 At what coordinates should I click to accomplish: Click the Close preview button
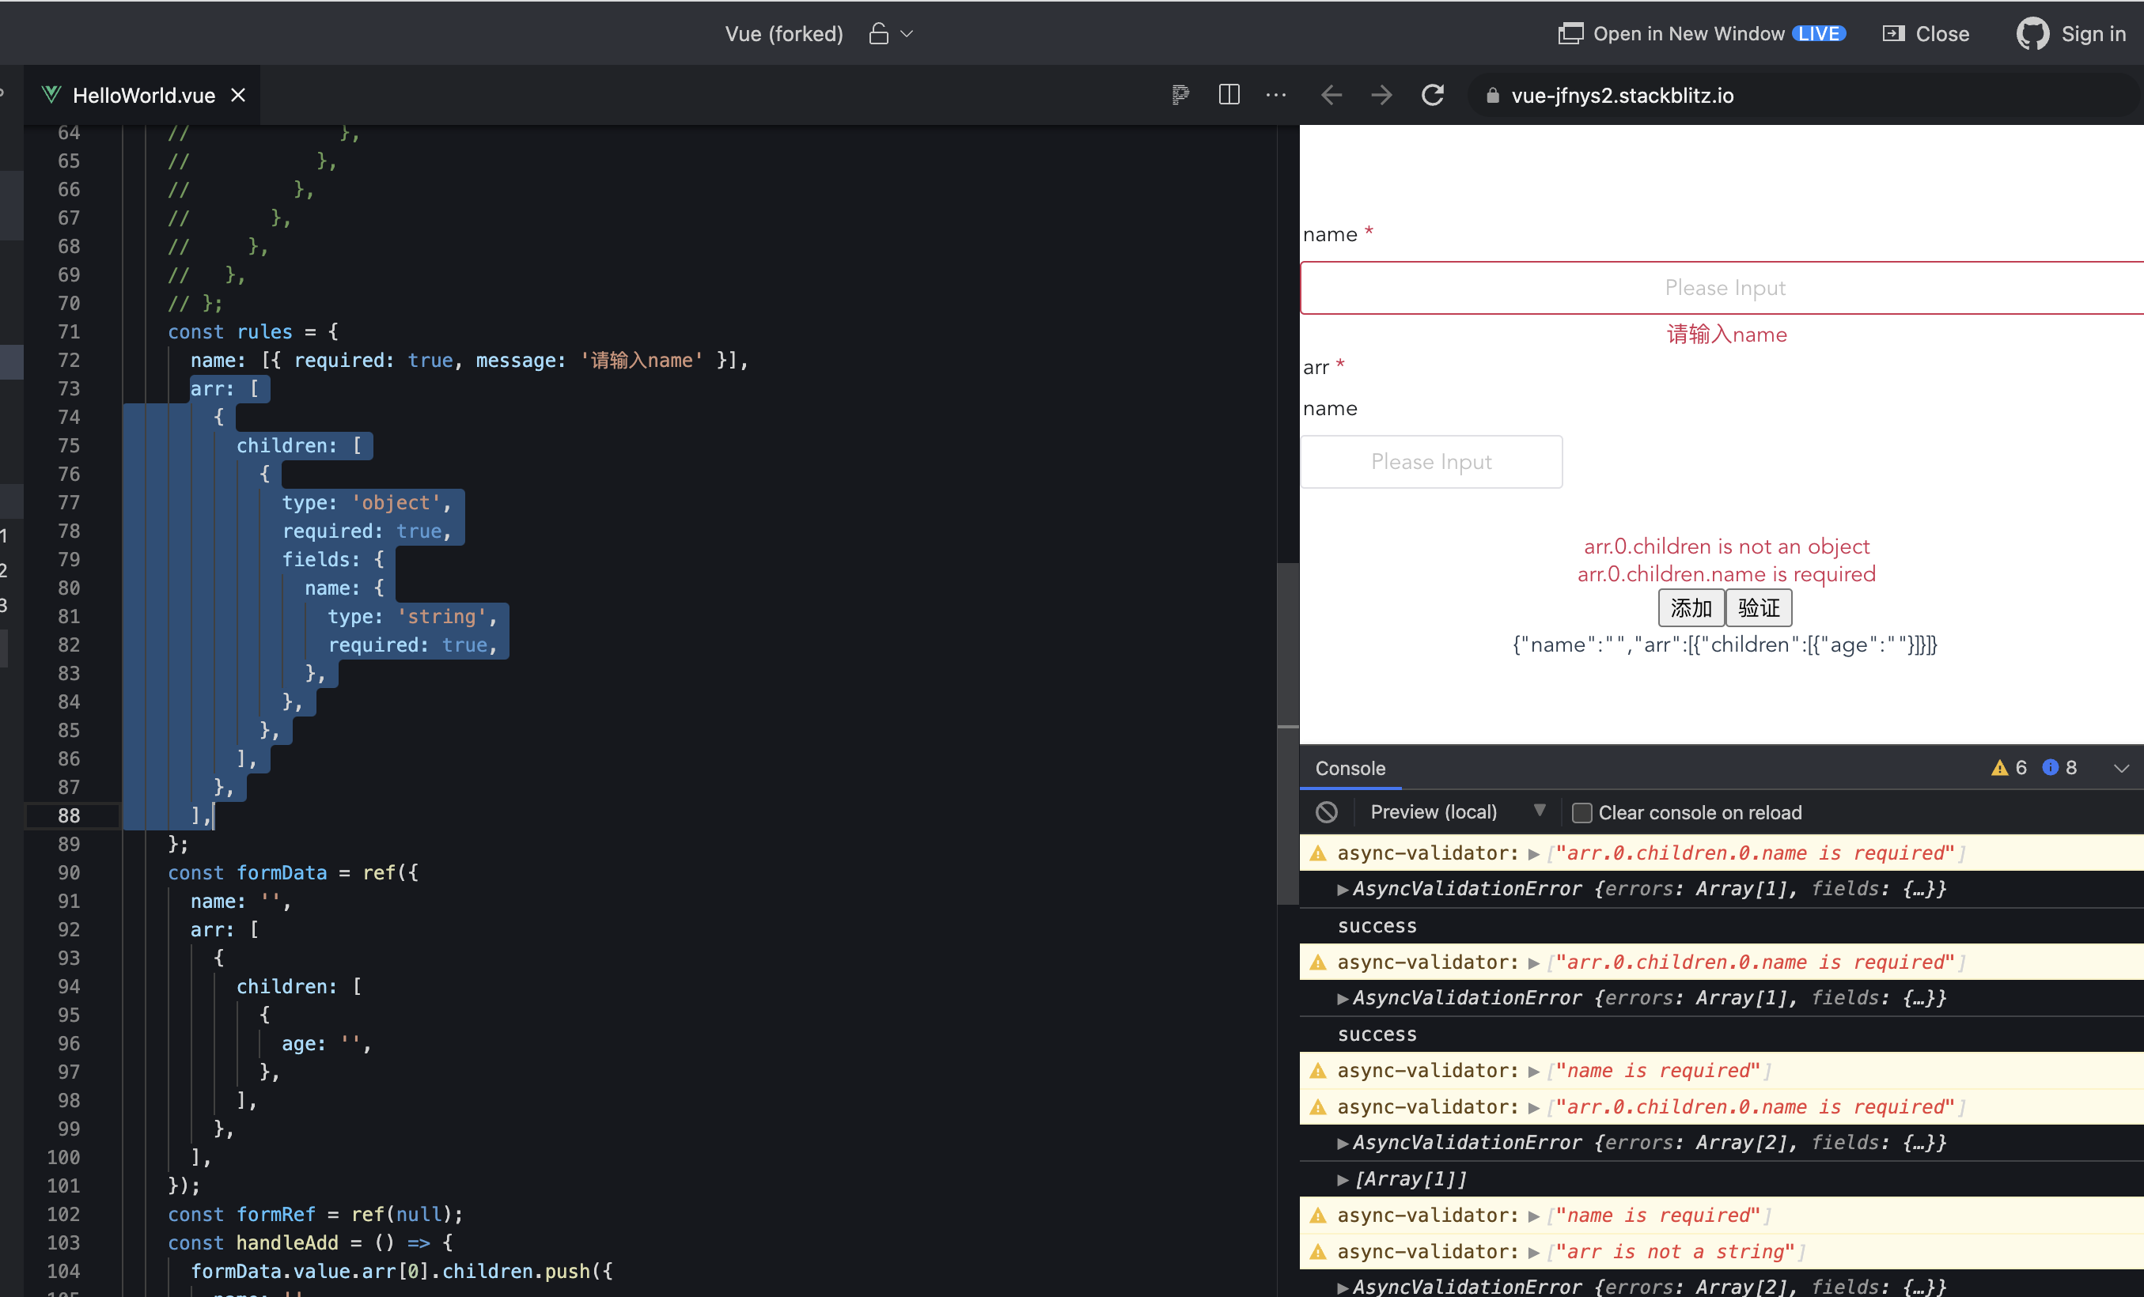pos(1926,34)
